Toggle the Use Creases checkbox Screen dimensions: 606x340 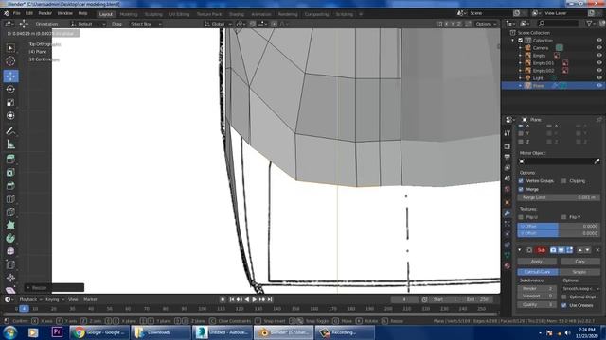pyautogui.click(x=564, y=305)
